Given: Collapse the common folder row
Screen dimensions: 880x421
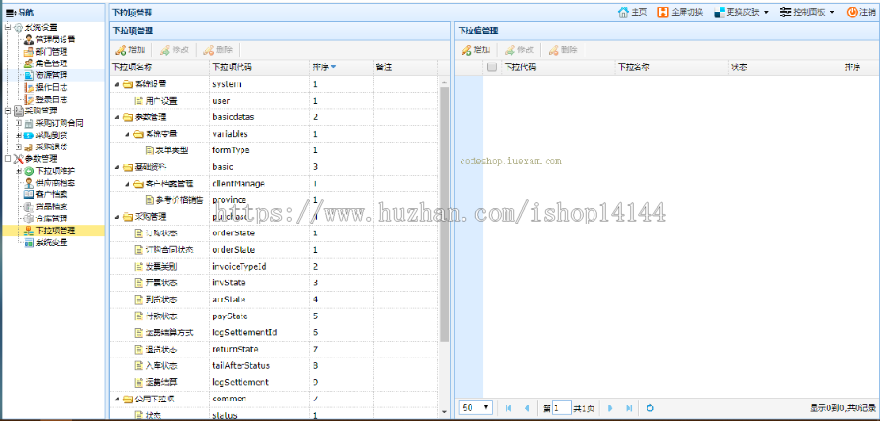Looking at the screenshot, I should [117, 399].
